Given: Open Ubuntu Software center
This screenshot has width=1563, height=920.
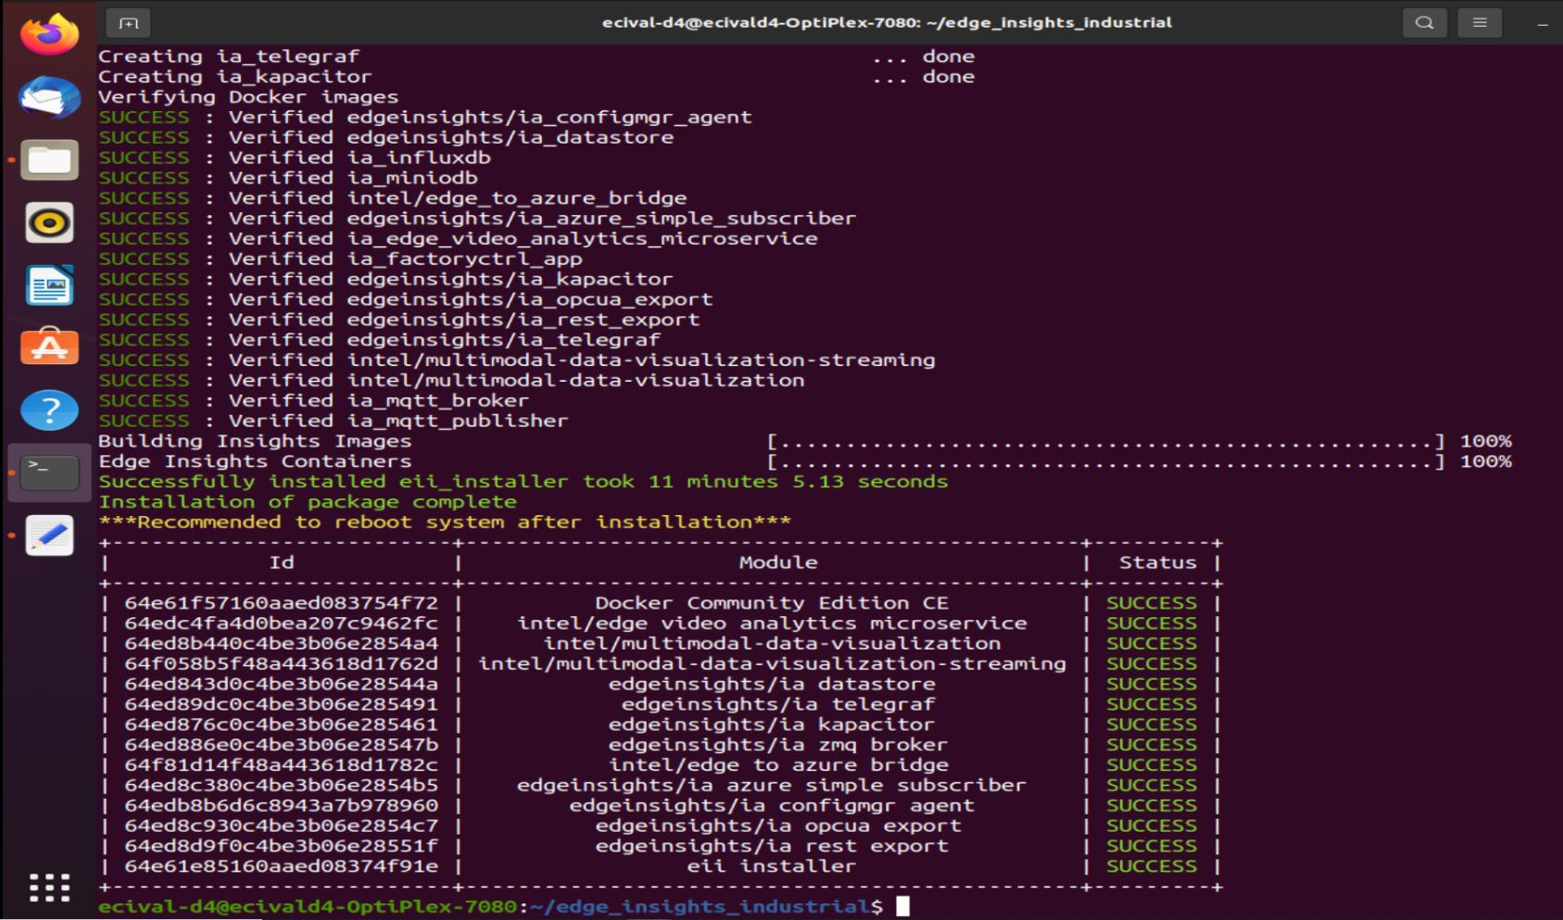Looking at the screenshot, I should coord(48,347).
